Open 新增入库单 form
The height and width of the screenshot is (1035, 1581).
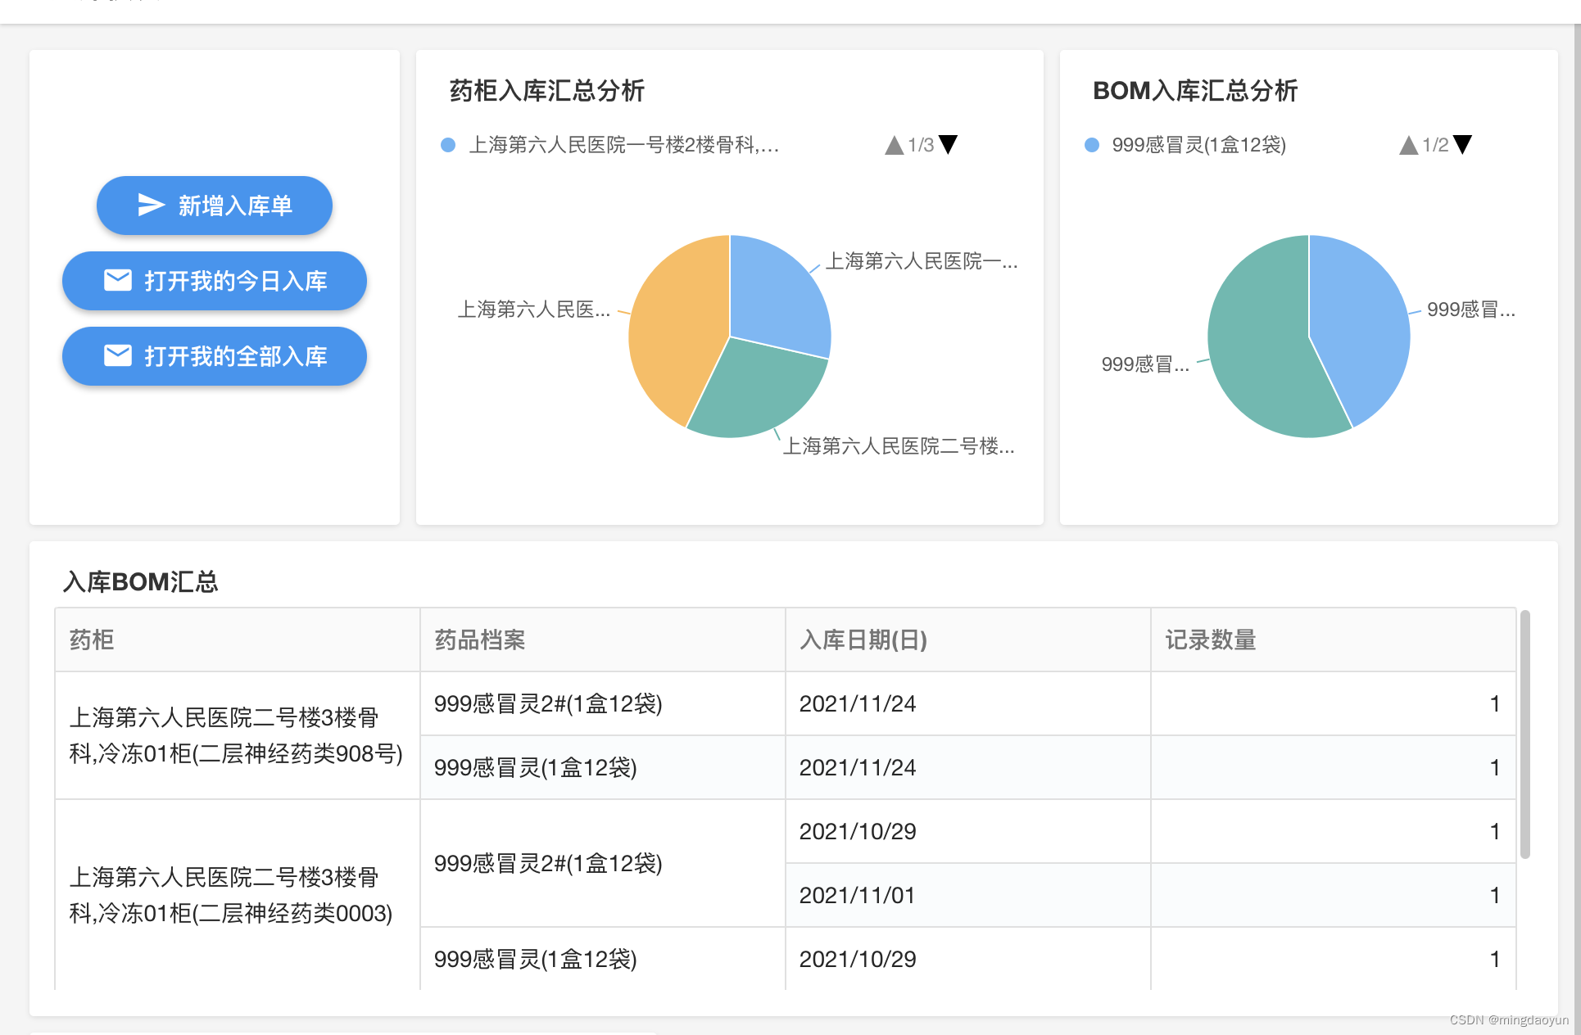coord(234,206)
